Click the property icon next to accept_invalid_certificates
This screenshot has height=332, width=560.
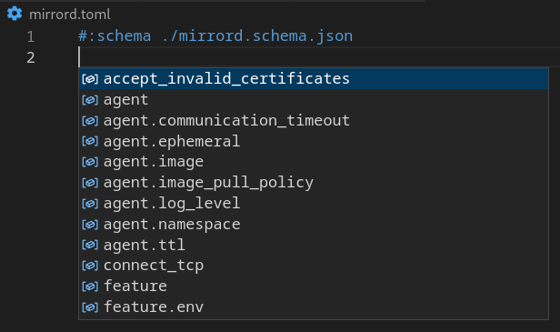pos(90,79)
